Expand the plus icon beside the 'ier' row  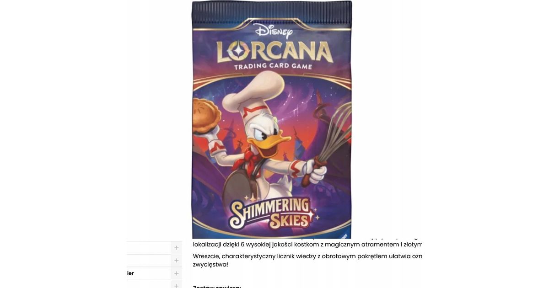coord(176,273)
